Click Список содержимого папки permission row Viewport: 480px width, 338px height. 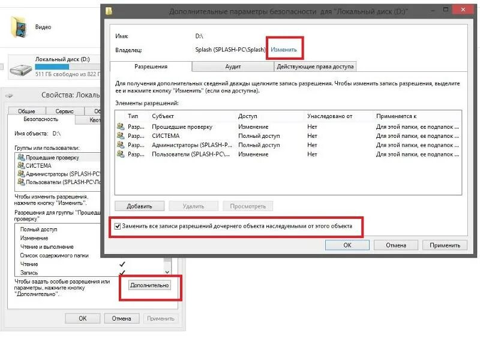coord(54,255)
